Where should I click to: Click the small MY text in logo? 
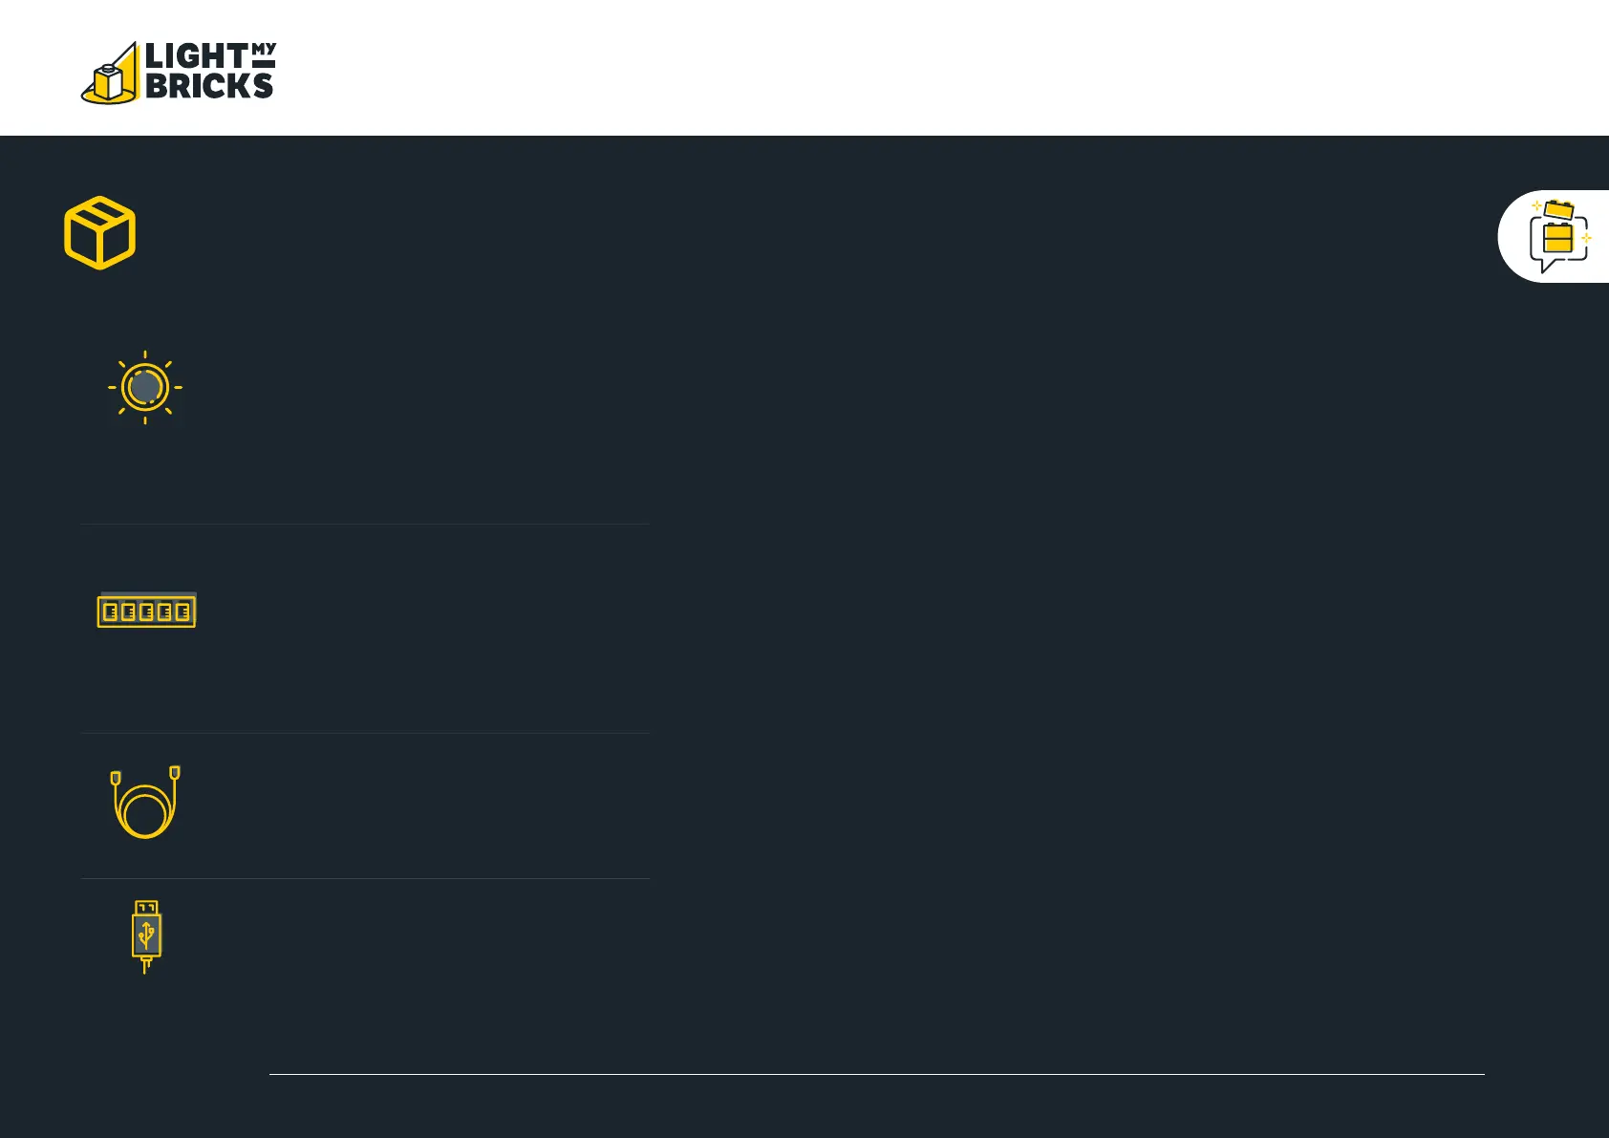264,50
